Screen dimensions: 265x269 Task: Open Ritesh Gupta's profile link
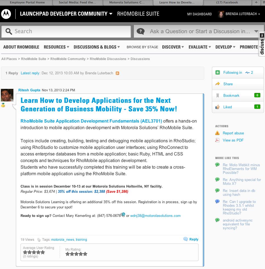29,90
